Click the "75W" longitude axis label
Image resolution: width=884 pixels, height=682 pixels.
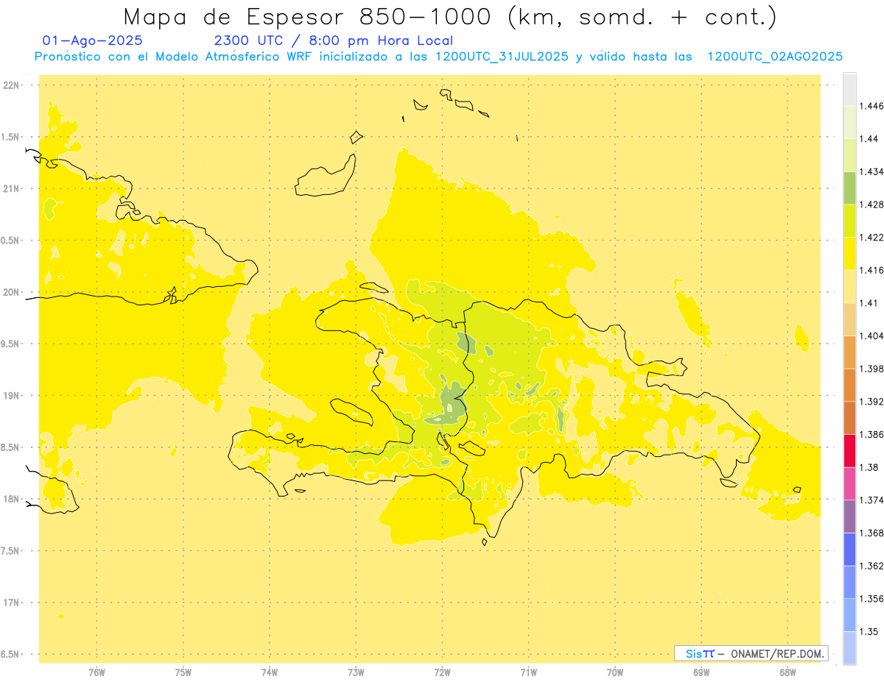(x=183, y=672)
